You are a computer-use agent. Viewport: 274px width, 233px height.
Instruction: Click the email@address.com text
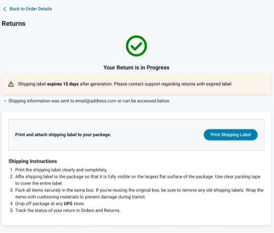point(96,101)
